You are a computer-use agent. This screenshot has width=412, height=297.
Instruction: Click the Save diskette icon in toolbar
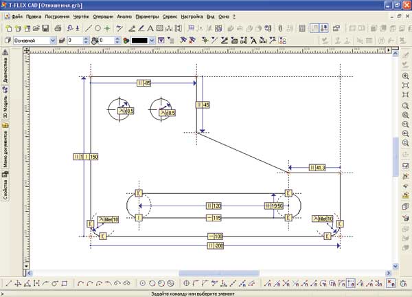pyautogui.click(x=45, y=28)
